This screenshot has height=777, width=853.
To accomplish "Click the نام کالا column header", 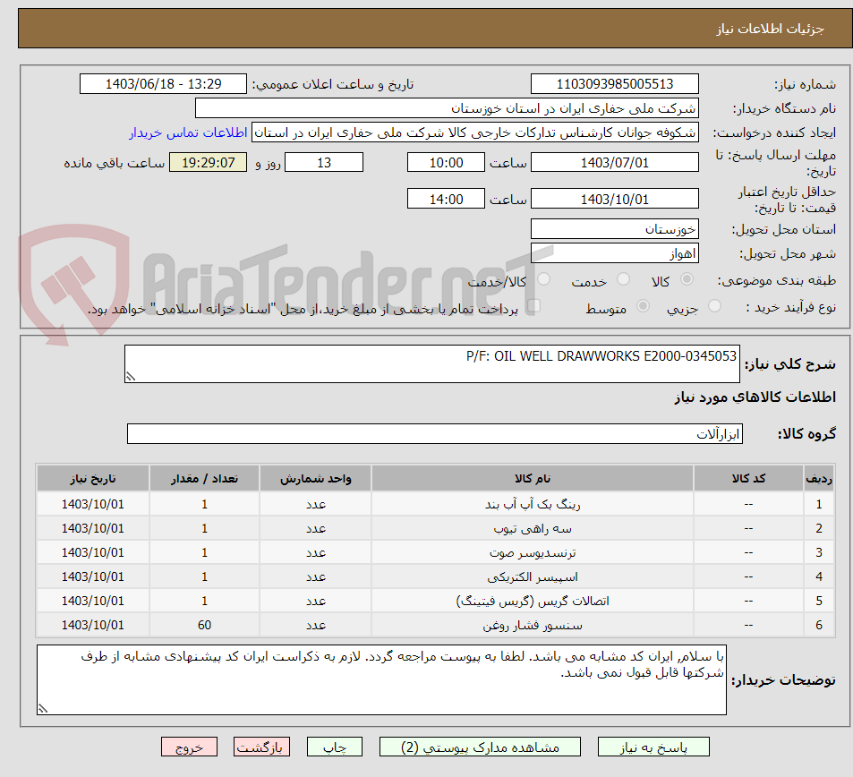I will 532,478.
